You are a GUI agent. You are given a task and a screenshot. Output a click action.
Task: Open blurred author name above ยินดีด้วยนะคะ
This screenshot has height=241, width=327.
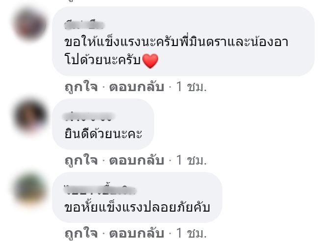(x=89, y=117)
